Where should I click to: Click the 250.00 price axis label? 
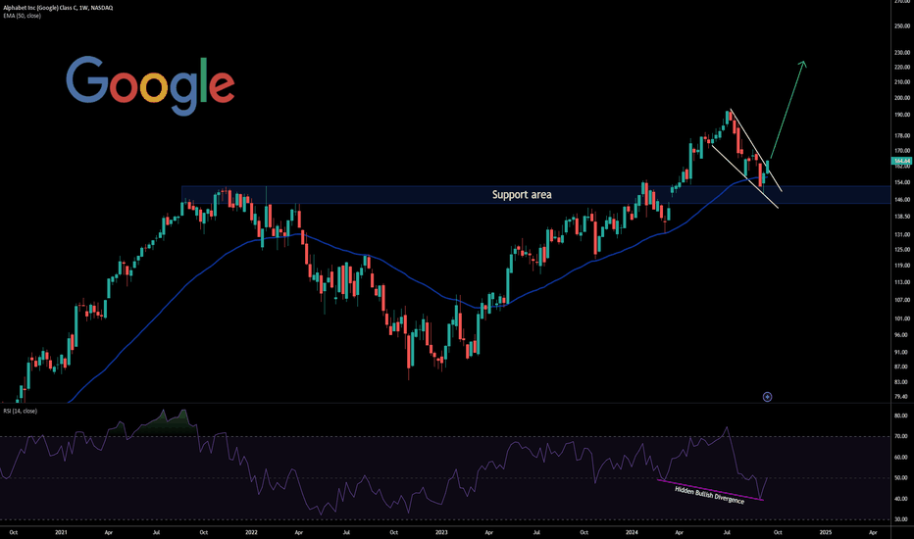pos(902,26)
